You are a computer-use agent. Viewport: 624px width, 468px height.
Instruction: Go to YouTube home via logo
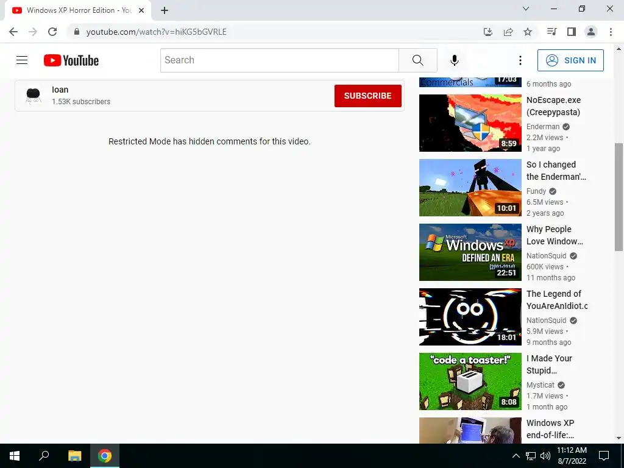71,60
